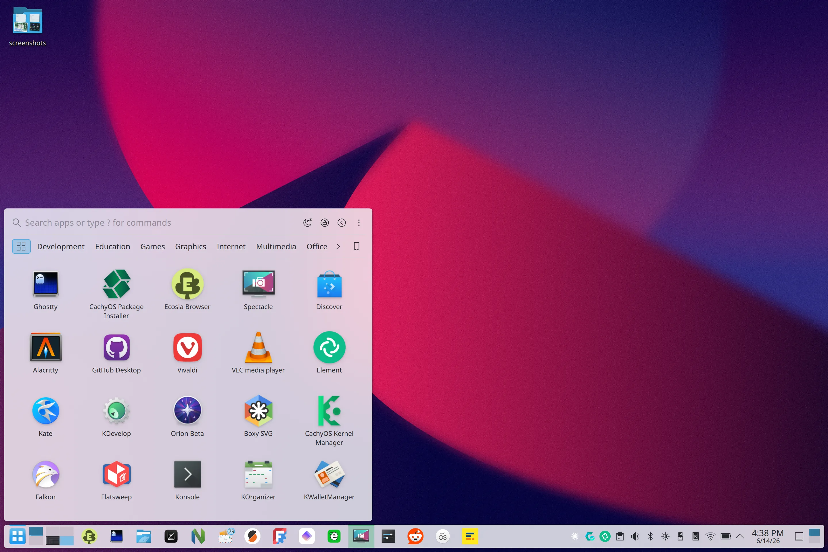Open KOrganizer
The width and height of the screenshot is (828, 552).
pos(258,480)
